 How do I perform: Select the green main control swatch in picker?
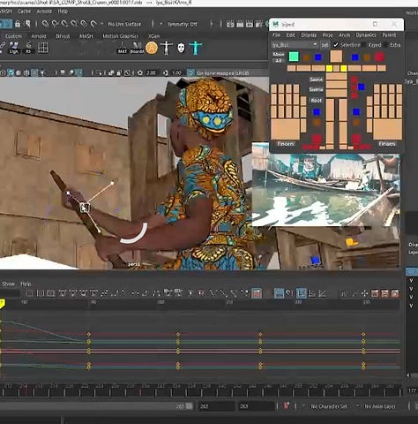click(294, 57)
